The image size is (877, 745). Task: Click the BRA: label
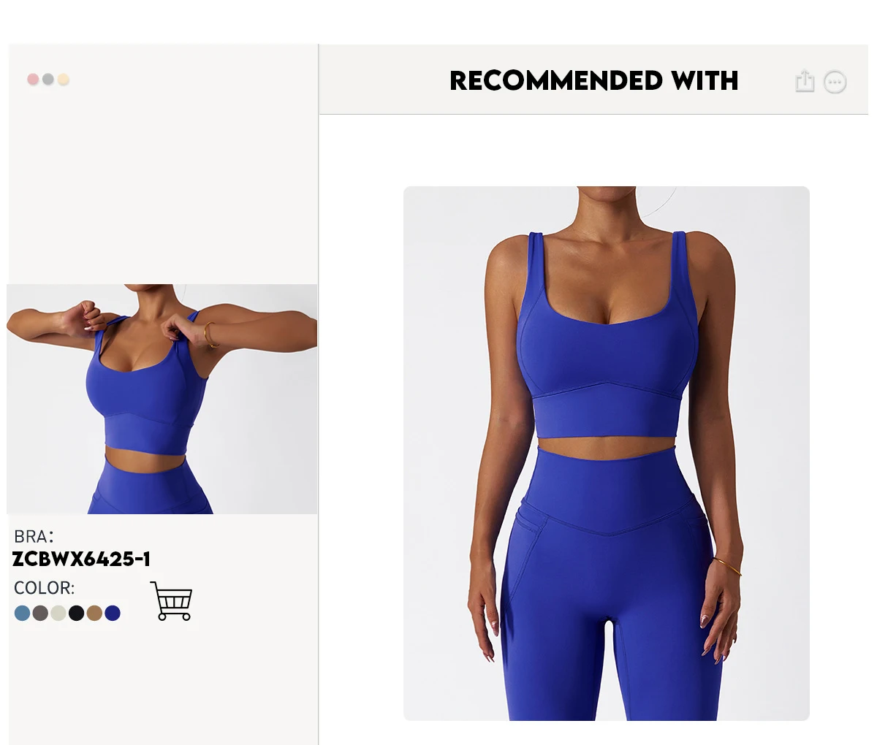coord(34,537)
